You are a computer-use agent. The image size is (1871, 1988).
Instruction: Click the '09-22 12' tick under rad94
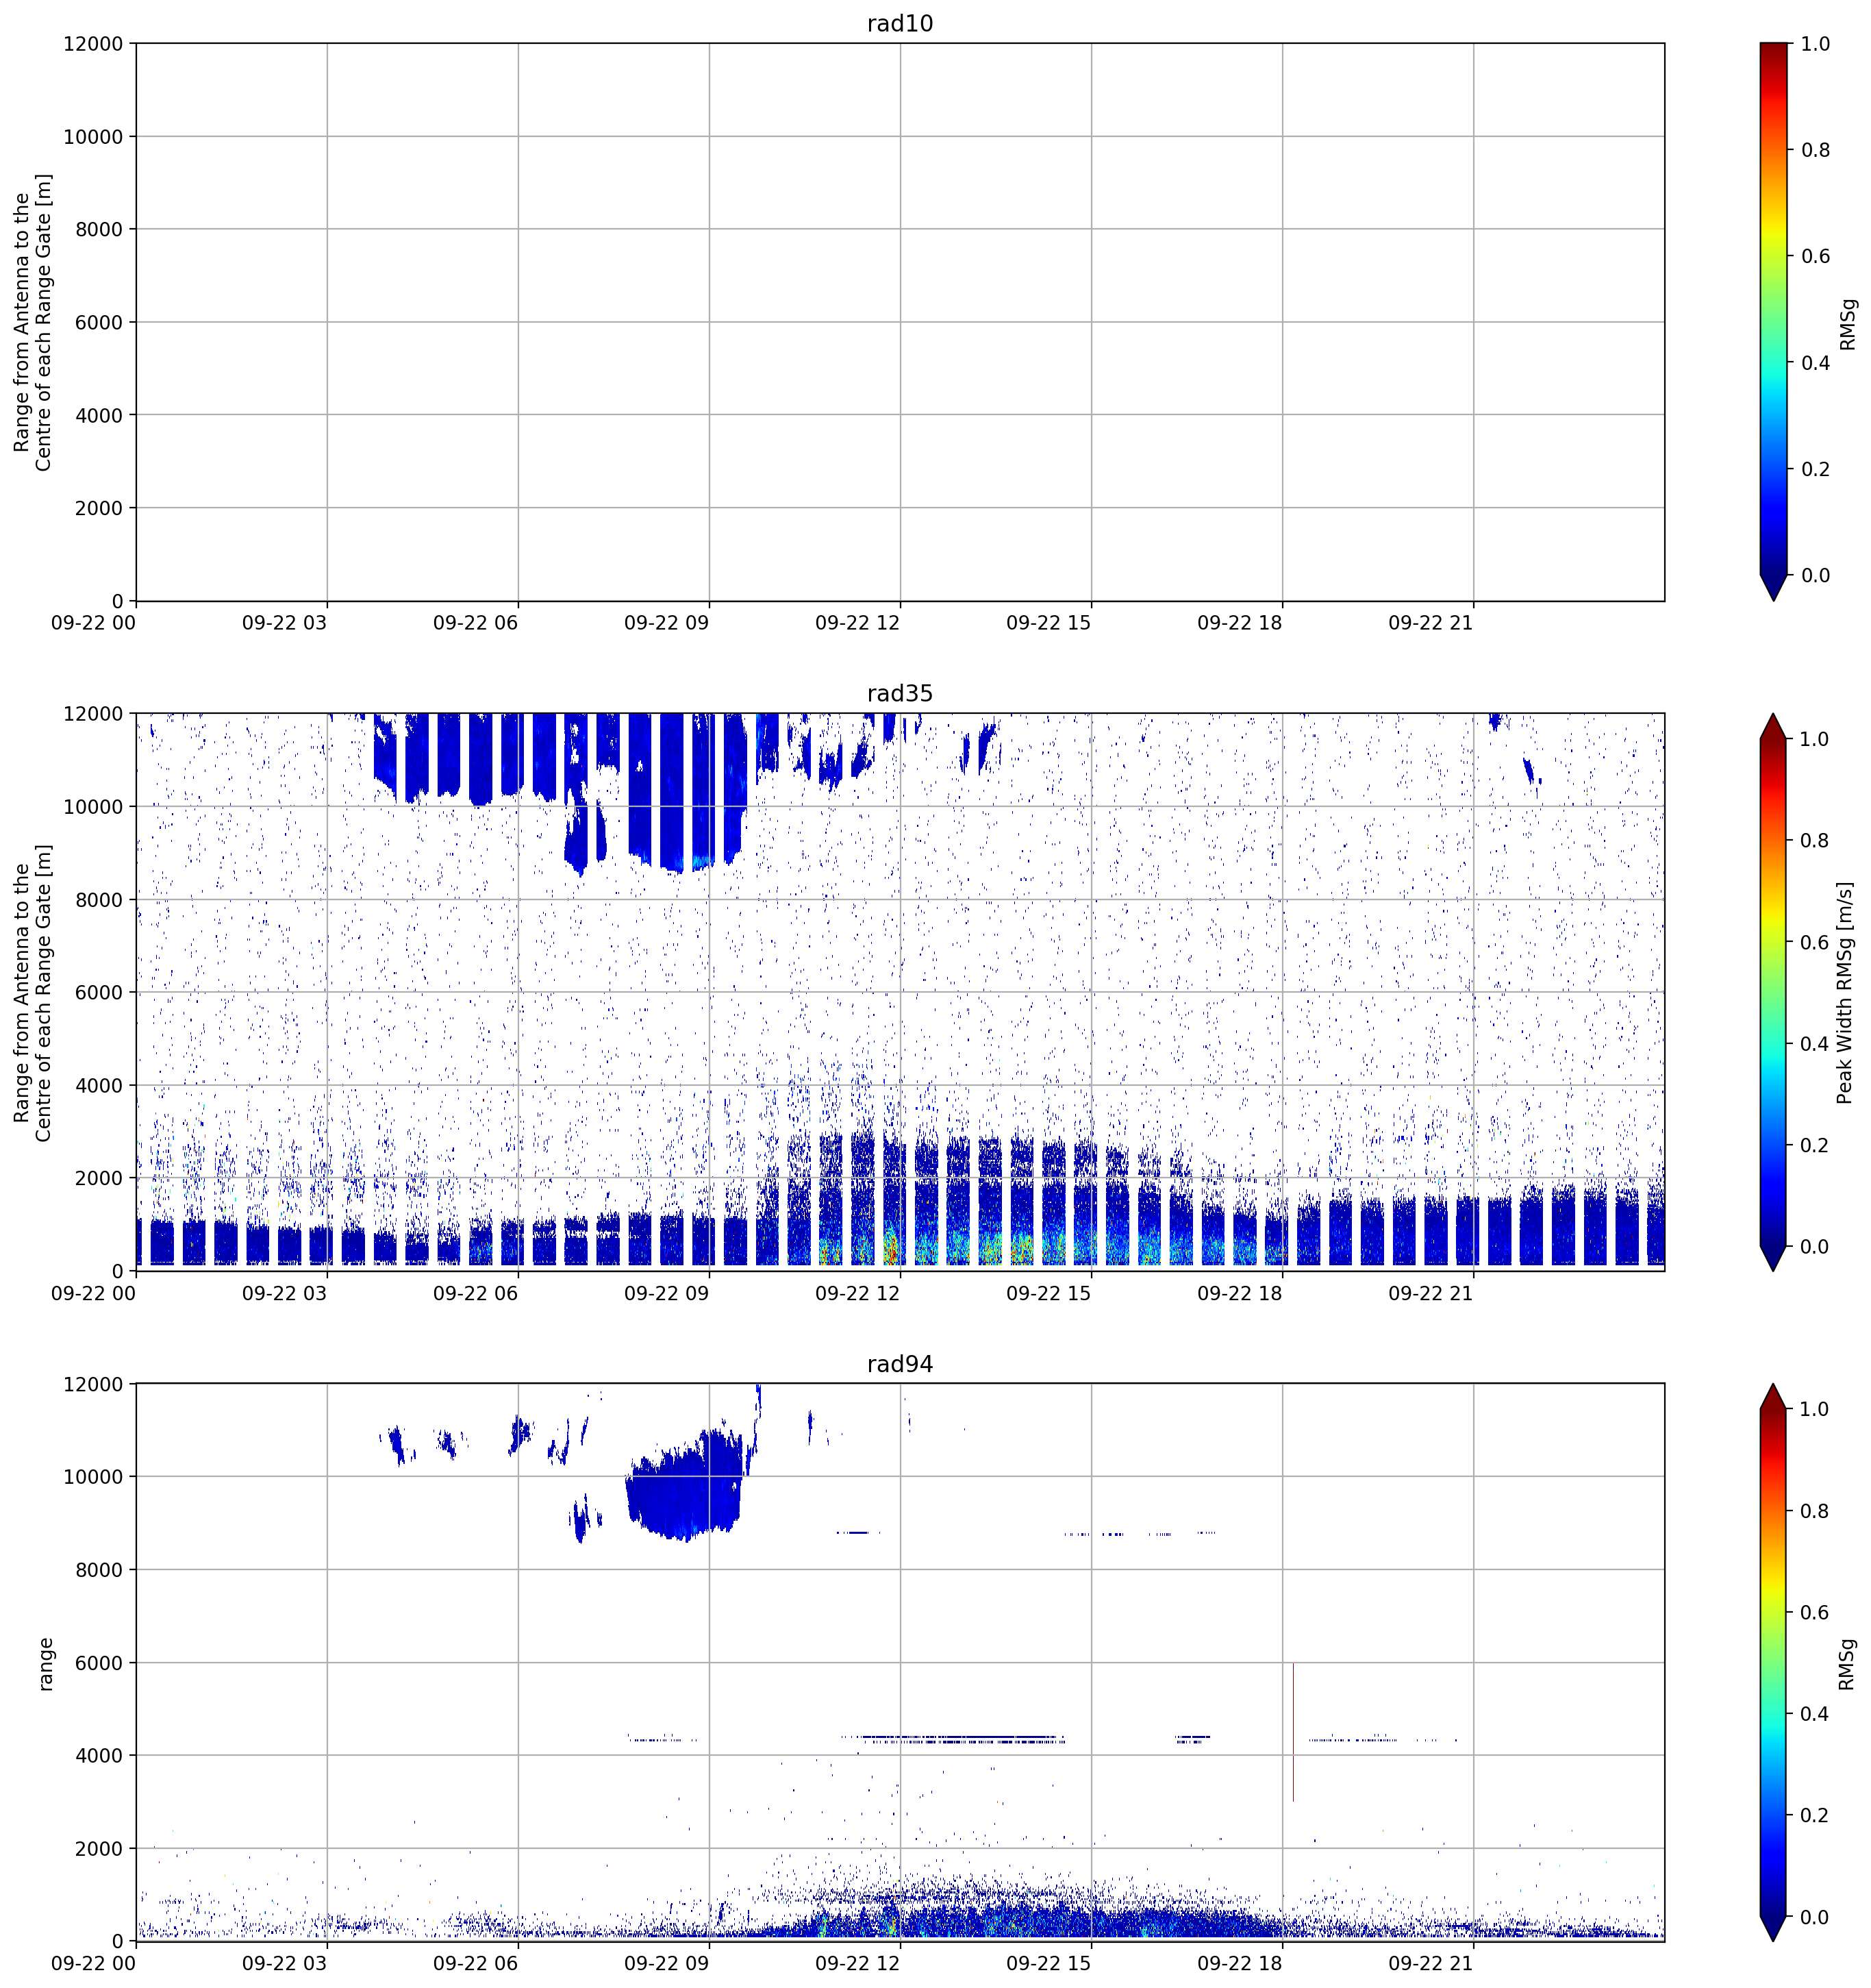[x=857, y=1964]
